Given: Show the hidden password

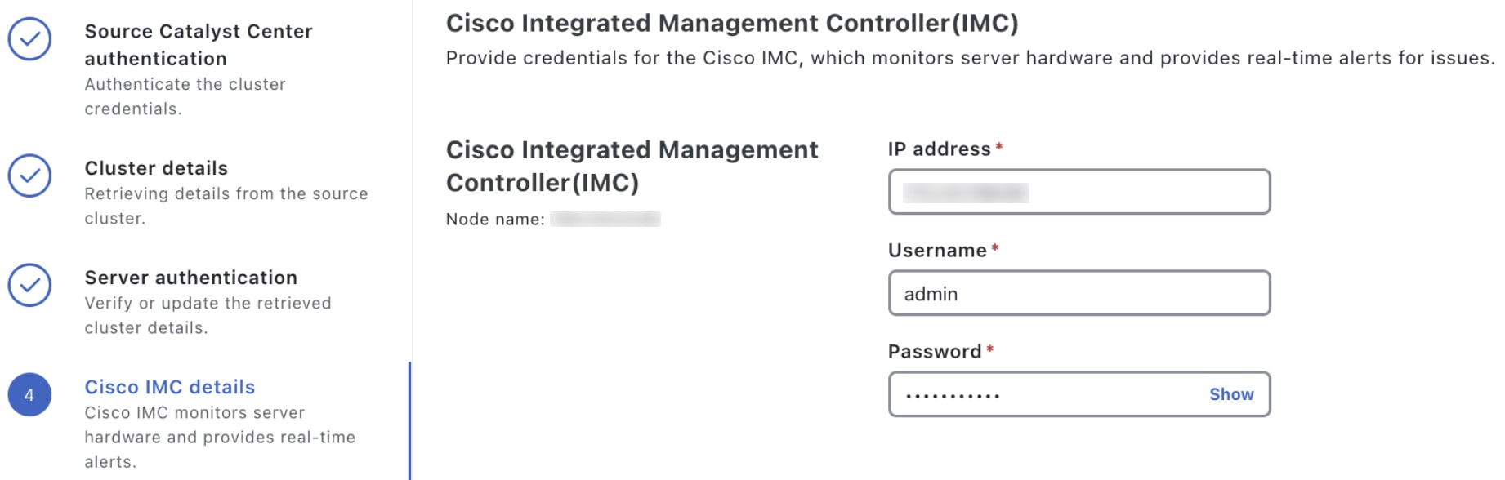Looking at the screenshot, I should 1230,394.
